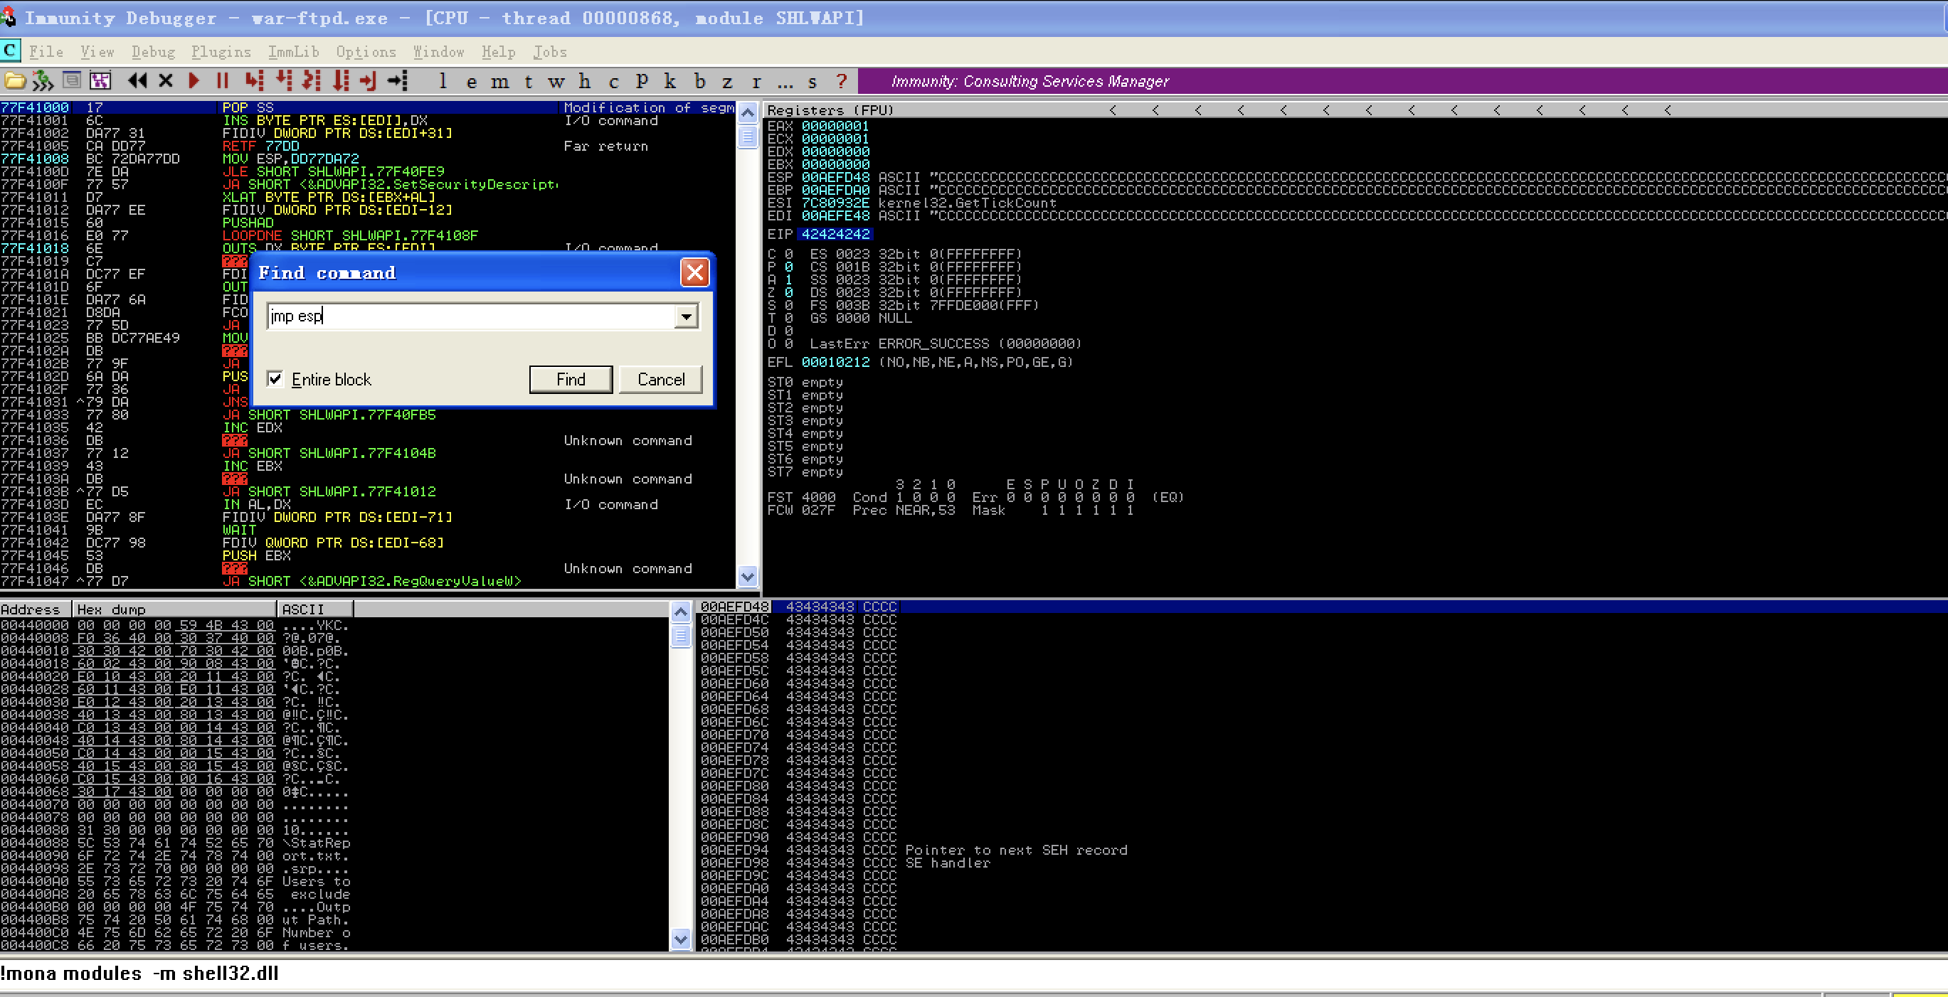Click the Trace over toolbar icon
This screenshot has height=997, width=1948.
[341, 80]
